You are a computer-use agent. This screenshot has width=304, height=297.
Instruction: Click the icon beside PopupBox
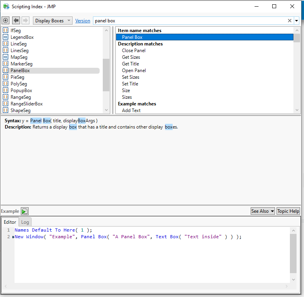point(5,91)
